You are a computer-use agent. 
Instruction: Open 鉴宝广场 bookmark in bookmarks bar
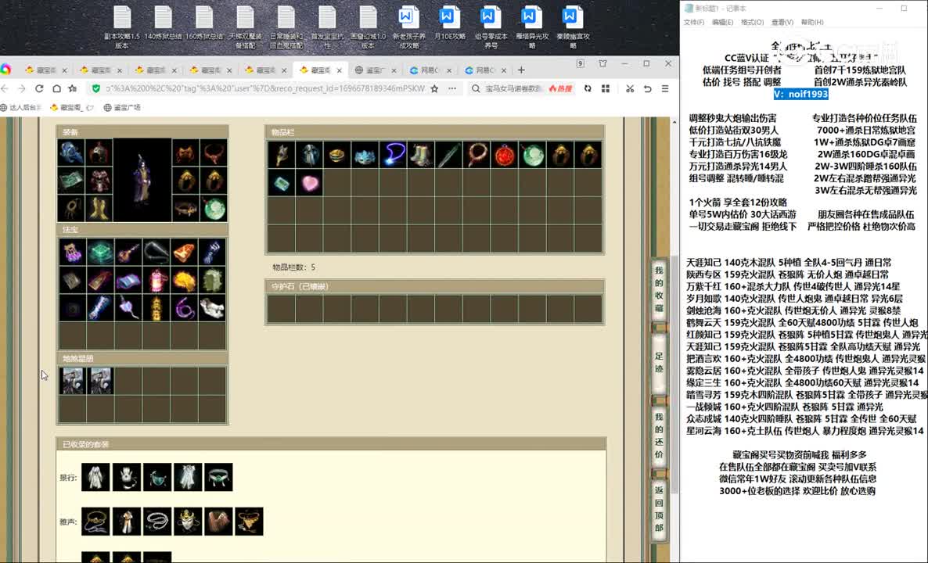tap(122, 108)
